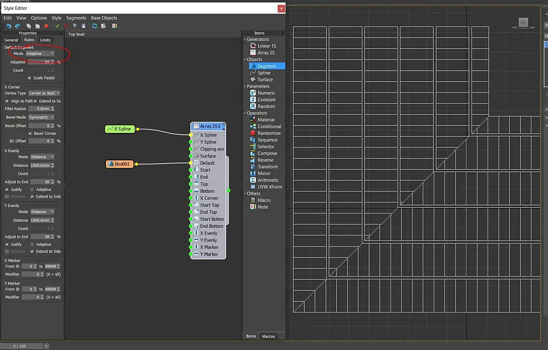The width and height of the screenshot is (548, 350).
Task: Open the Segments menu
Action: pyautogui.click(x=76, y=18)
